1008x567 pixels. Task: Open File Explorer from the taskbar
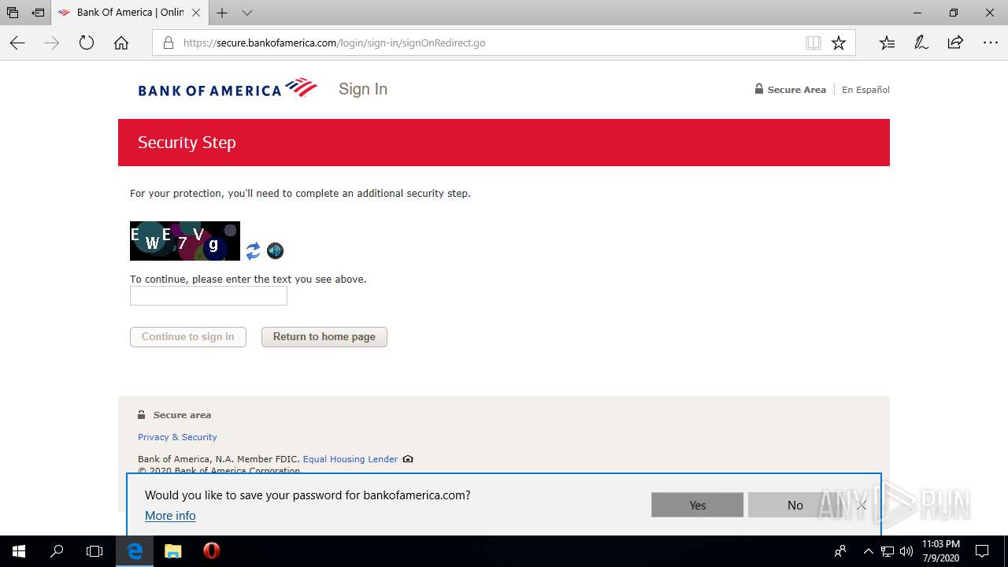click(x=173, y=551)
